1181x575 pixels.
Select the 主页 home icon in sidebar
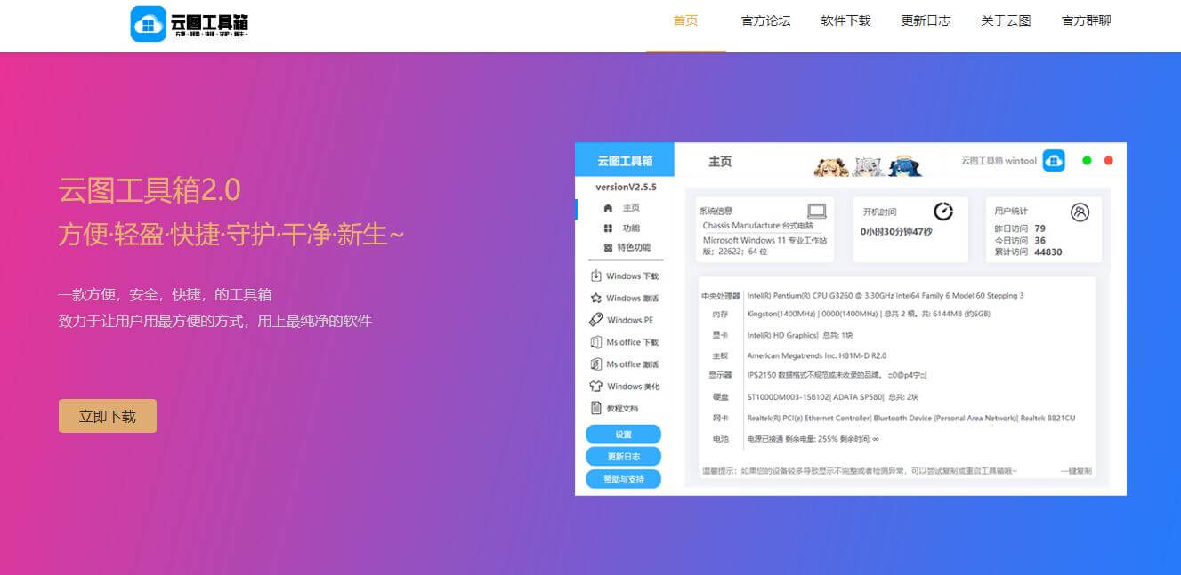coord(609,206)
